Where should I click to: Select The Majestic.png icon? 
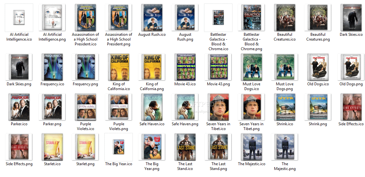pyautogui.click(x=285, y=147)
